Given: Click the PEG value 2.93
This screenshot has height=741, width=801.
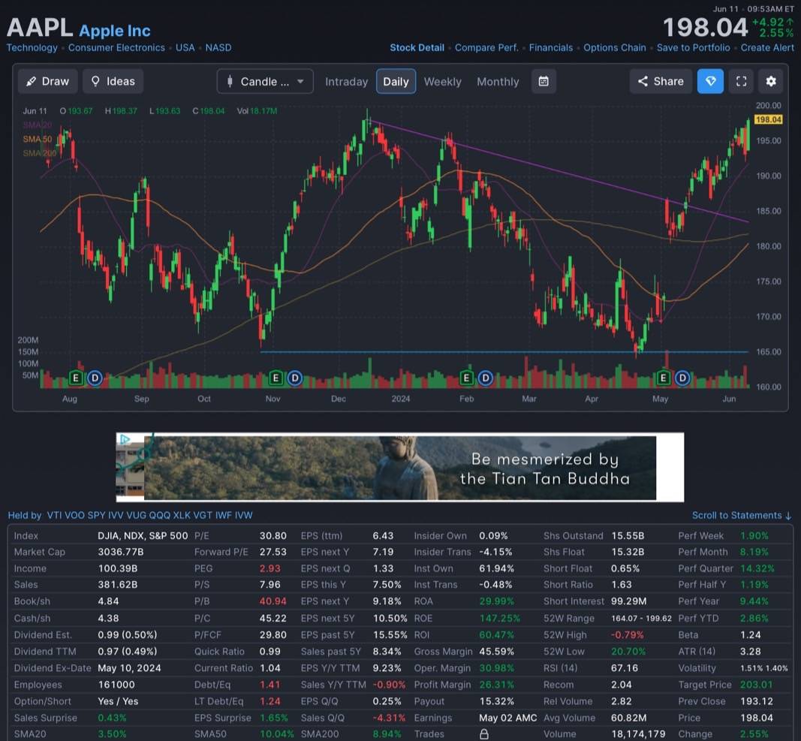Looking at the screenshot, I should [270, 568].
